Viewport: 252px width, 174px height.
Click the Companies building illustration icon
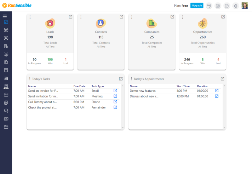pos(152,23)
